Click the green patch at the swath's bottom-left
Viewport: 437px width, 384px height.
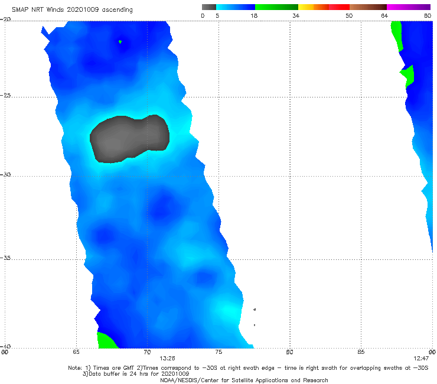[x=107, y=340]
